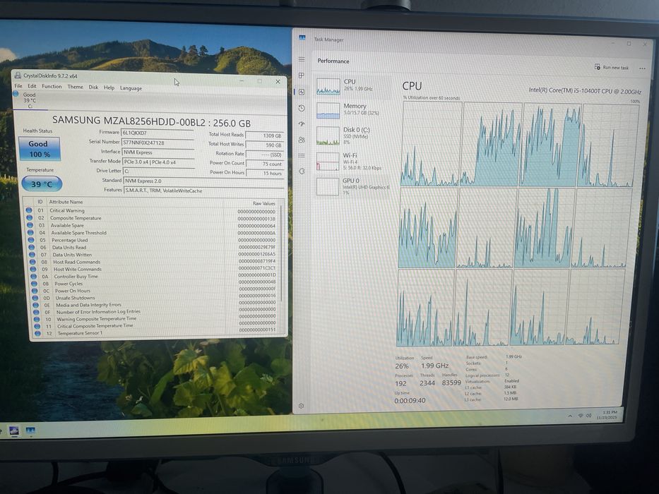Select the Composite Temperature attribute row
This screenshot has height=494, width=659.
pyautogui.click(x=151, y=218)
